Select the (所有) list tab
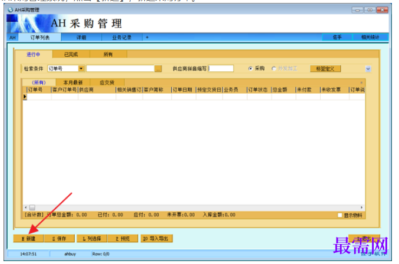399x264 pixels. [x=39, y=82]
